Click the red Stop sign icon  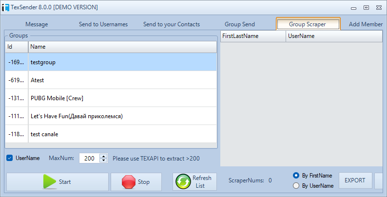[x=128, y=182]
